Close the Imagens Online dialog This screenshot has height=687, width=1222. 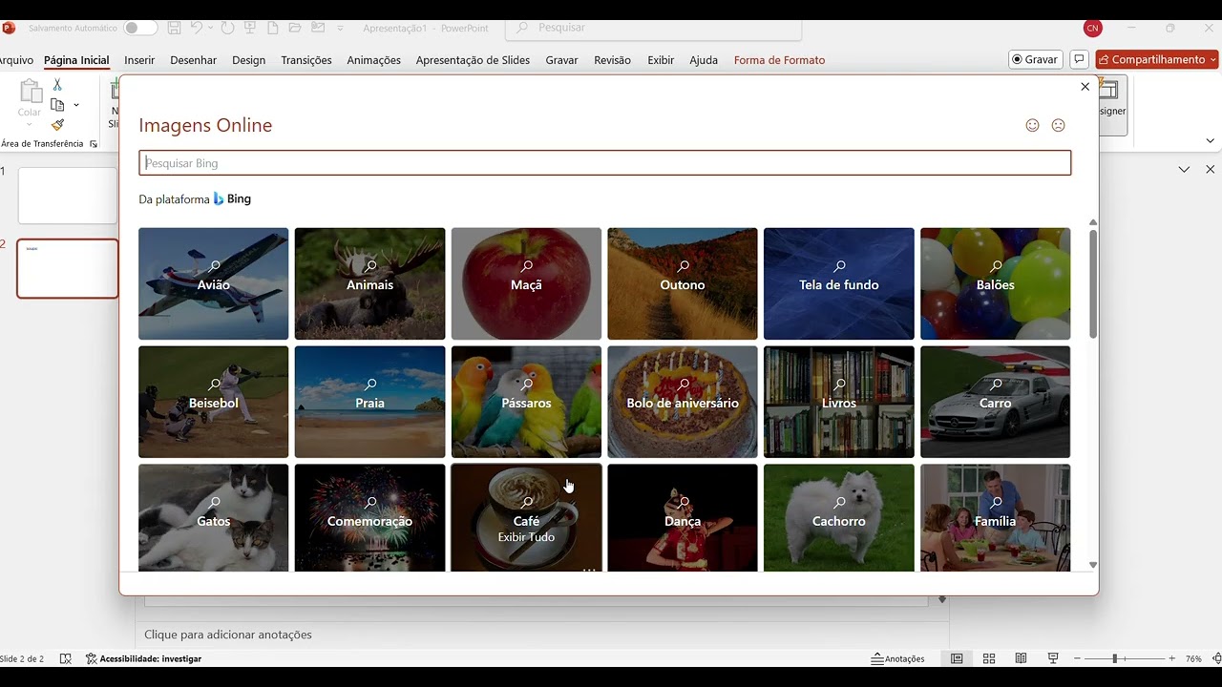tap(1085, 87)
